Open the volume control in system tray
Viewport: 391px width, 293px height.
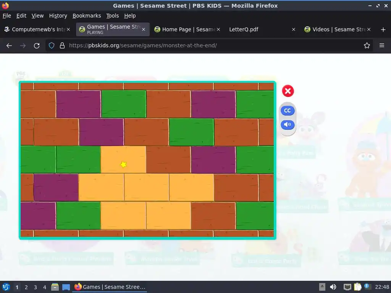coord(333,287)
